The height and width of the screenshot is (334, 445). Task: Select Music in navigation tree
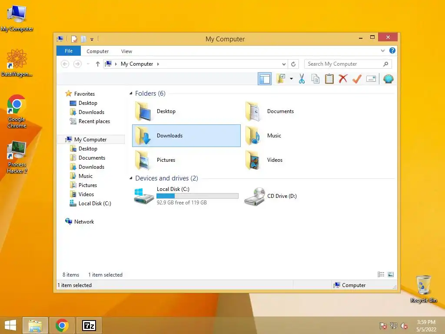point(86,176)
